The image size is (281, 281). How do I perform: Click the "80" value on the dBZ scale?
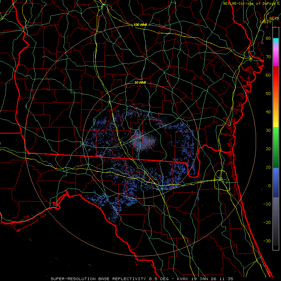click(268, 38)
